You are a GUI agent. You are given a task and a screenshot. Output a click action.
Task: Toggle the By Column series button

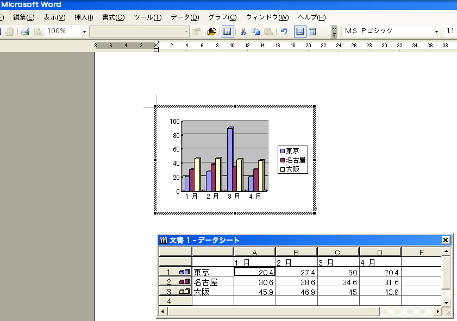[312, 31]
